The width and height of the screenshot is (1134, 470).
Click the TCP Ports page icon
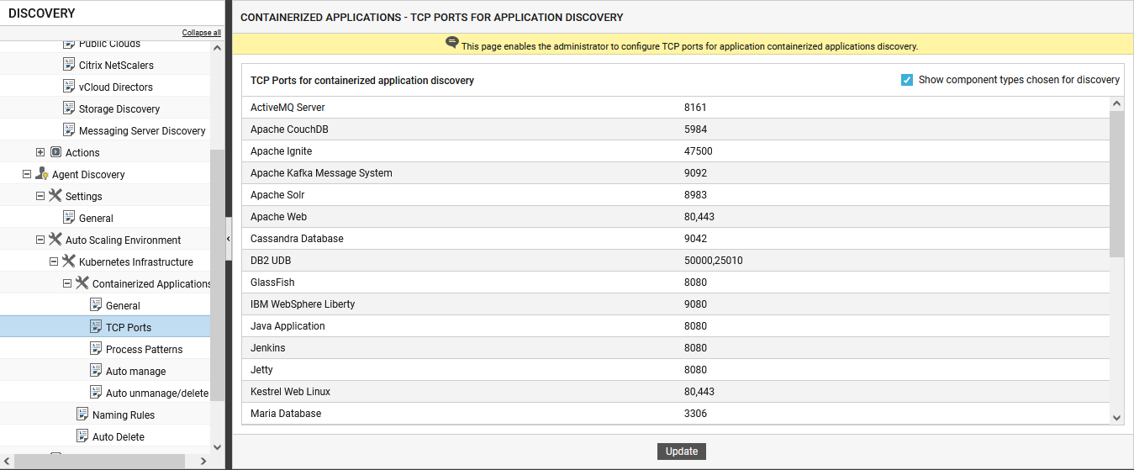(97, 327)
